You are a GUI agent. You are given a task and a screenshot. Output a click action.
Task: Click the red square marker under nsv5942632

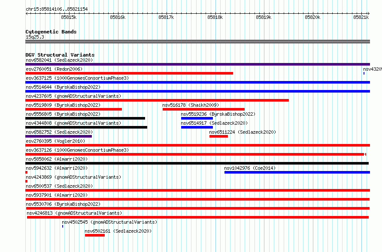click(26, 172)
